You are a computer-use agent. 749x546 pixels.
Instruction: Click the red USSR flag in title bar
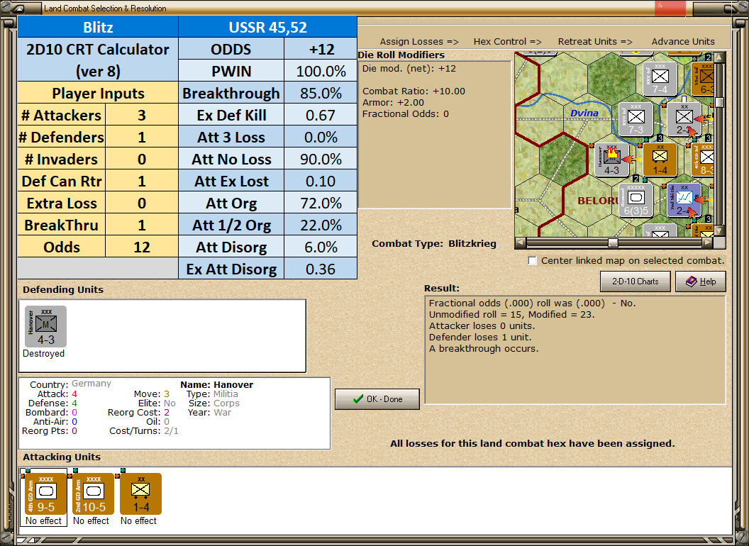670,8
